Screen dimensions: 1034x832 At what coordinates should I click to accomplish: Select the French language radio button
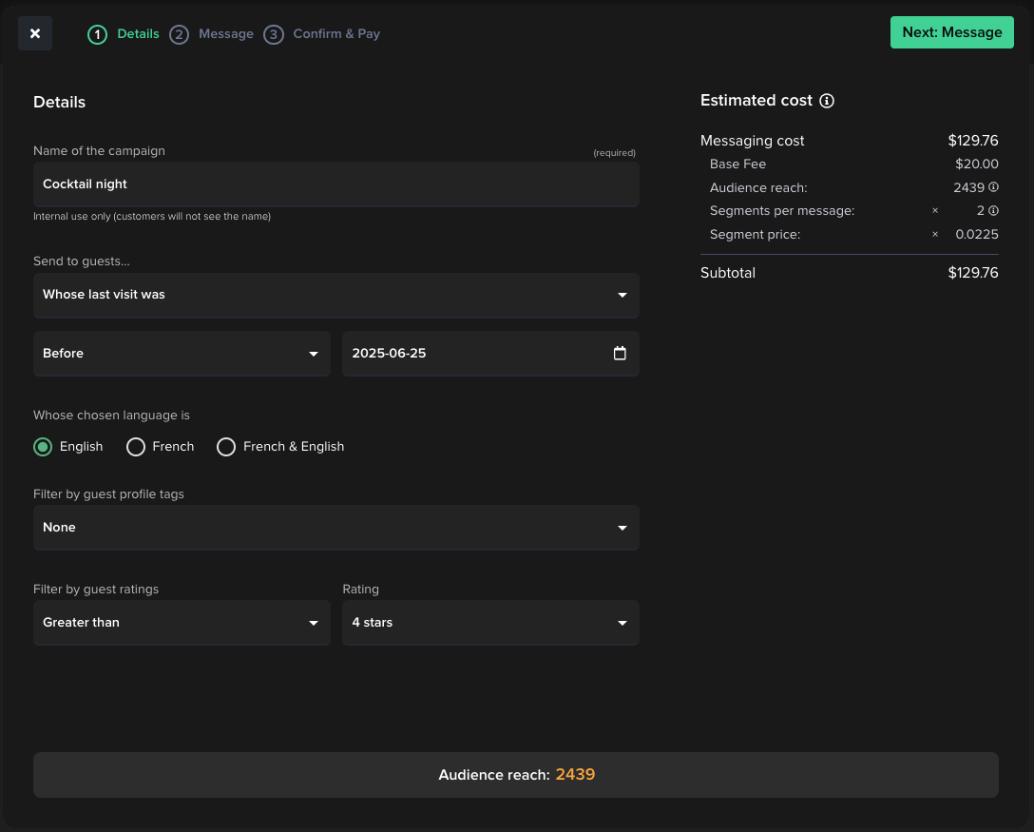tap(136, 447)
